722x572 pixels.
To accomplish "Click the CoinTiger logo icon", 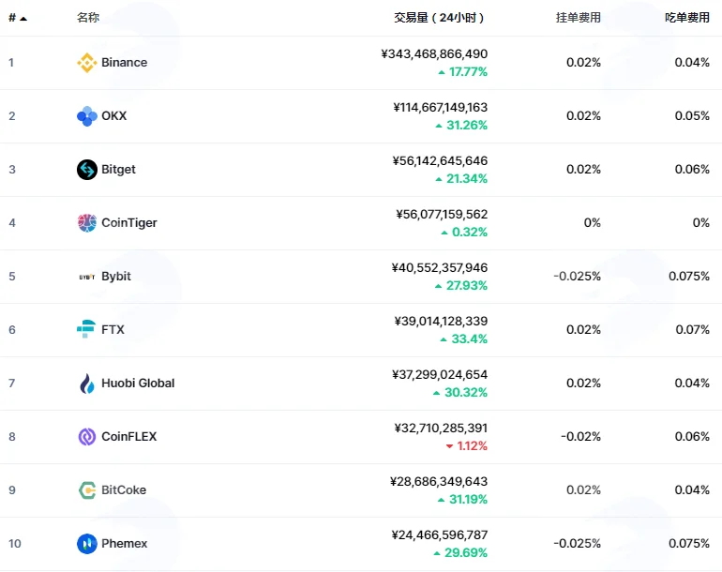I will (x=86, y=223).
